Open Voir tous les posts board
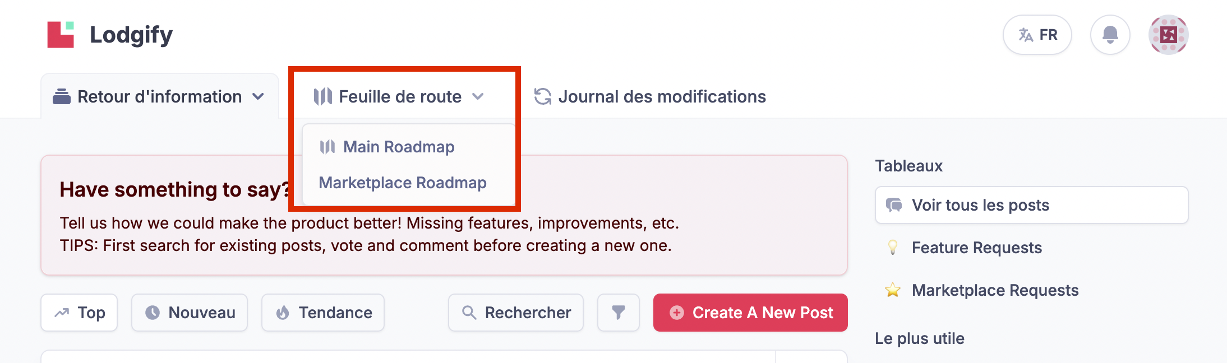This screenshot has width=1227, height=363. point(1031,205)
